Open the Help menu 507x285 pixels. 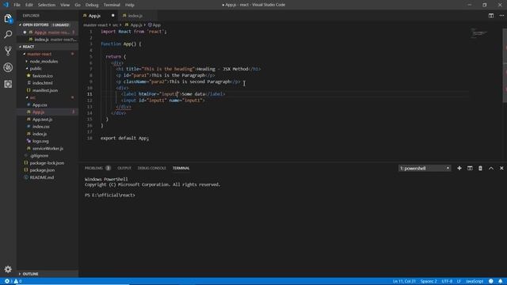coord(130,5)
